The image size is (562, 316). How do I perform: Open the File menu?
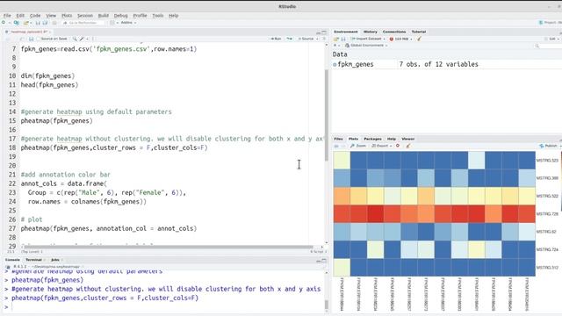(x=7, y=16)
